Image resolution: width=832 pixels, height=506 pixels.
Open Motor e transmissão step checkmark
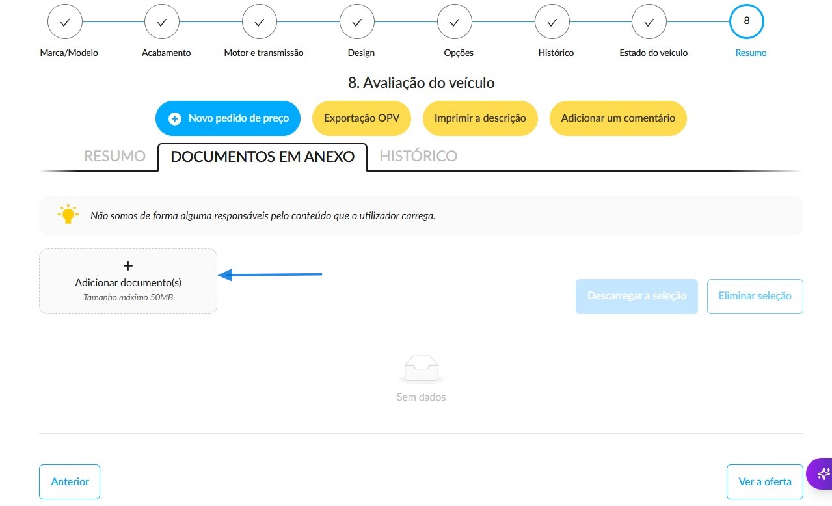point(260,21)
